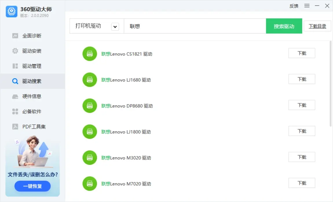This screenshot has width=333, height=202.
Task: Expand the 打印机驱动 category dropdown arrow
Action: pyautogui.click(x=115, y=27)
